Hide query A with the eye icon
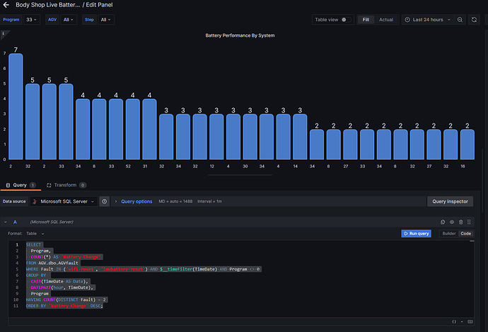 pos(451,222)
